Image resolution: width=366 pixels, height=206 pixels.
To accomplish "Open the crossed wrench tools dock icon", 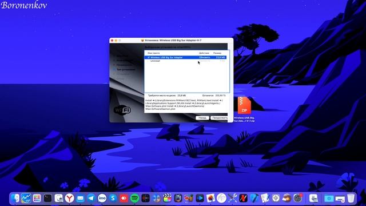I will [x=232, y=198].
